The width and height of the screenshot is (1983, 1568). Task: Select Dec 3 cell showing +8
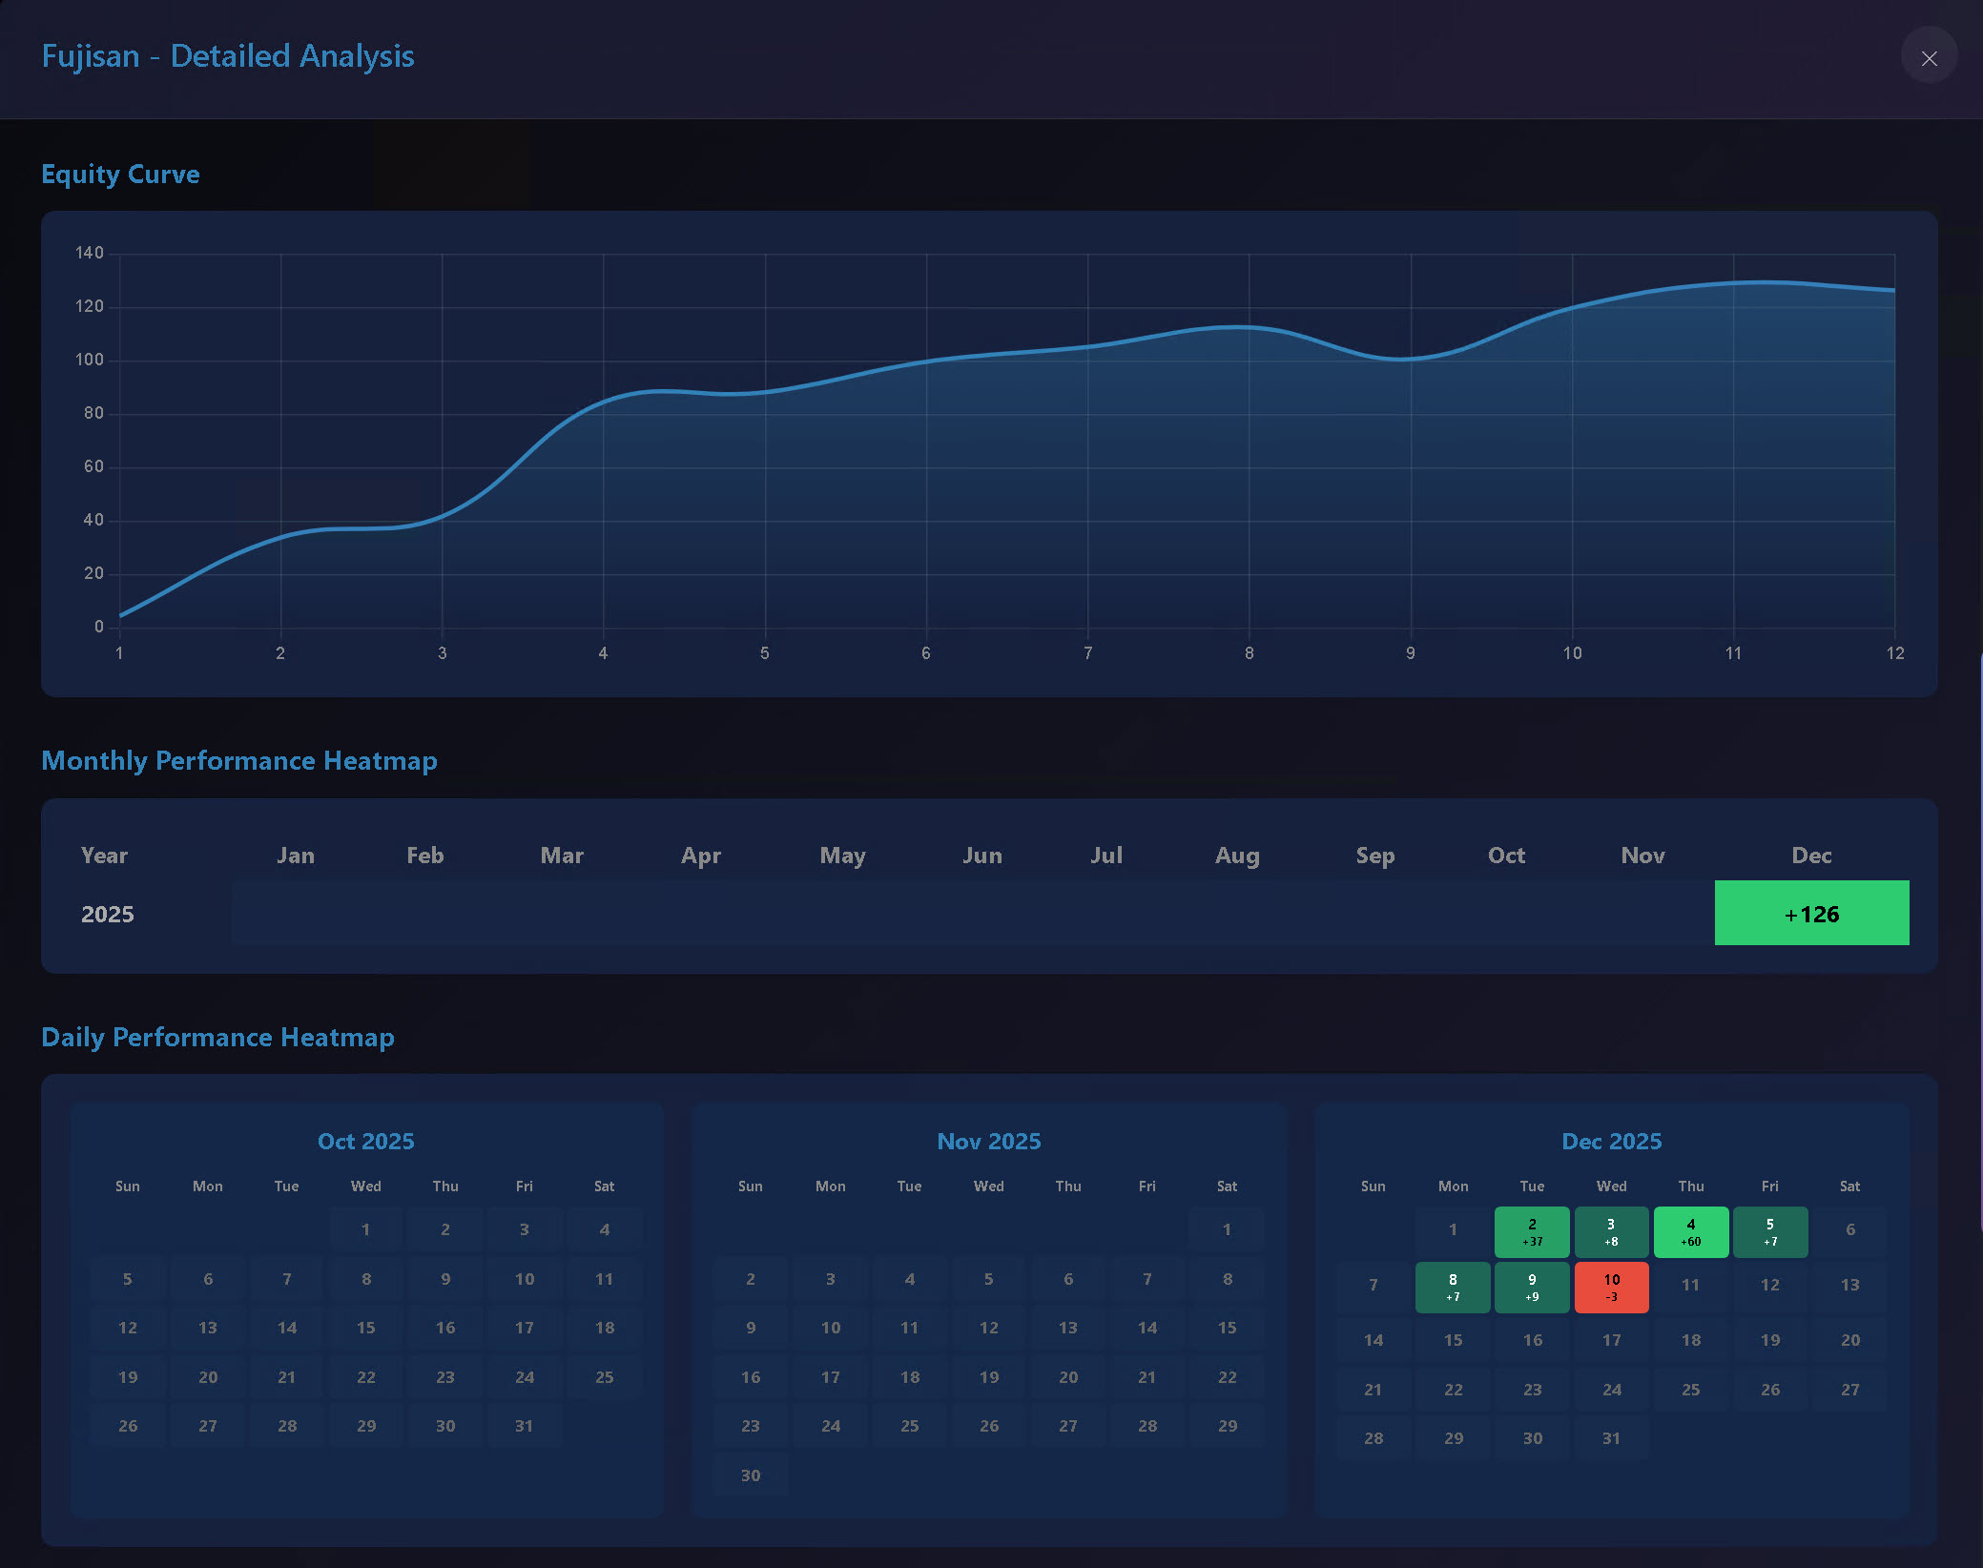click(1611, 1231)
